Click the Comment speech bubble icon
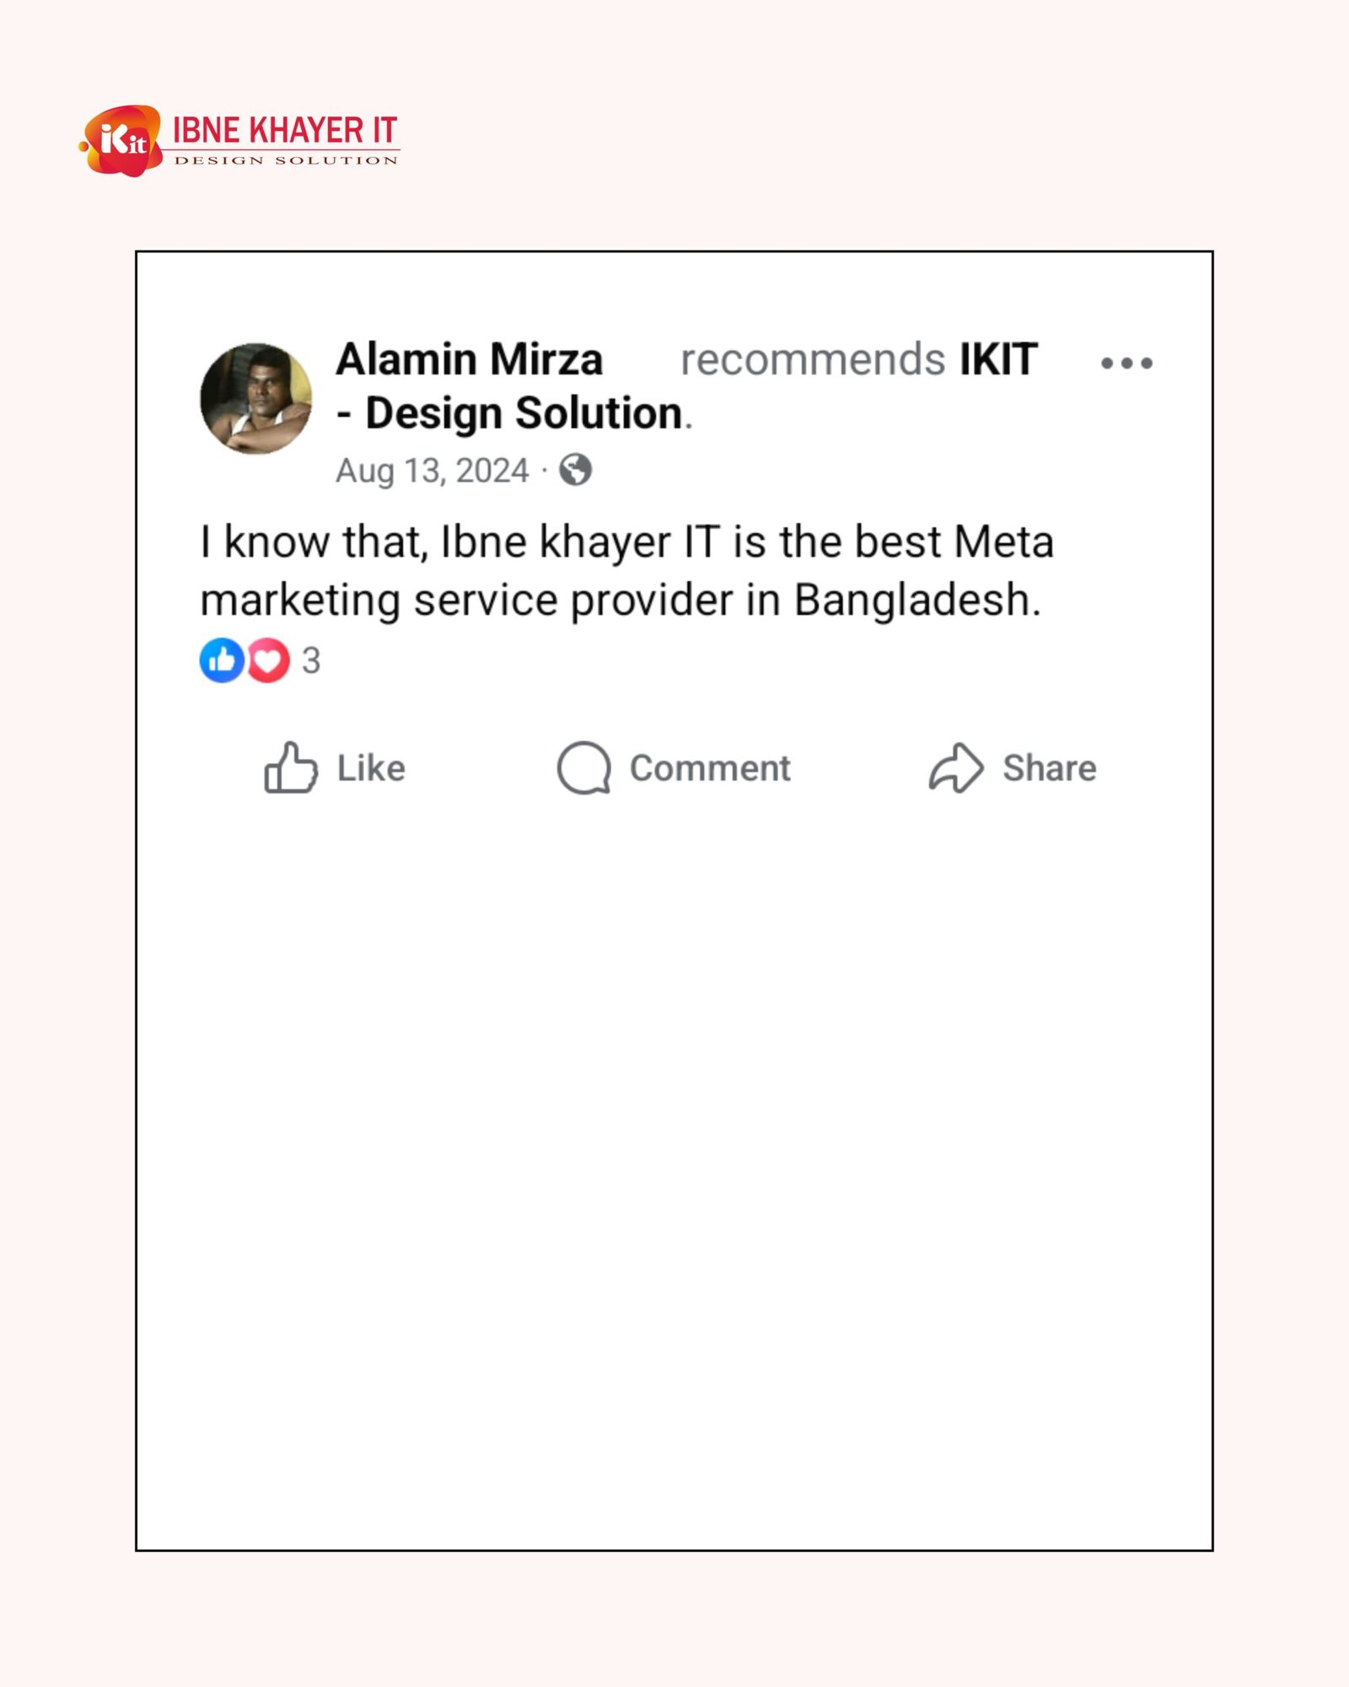The image size is (1349, 1687). [583, 768]
